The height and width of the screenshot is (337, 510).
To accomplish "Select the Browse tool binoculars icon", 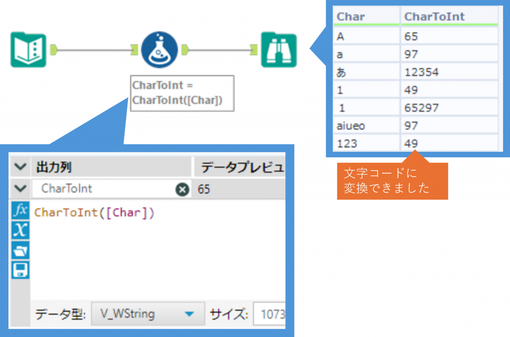I will pos(279,50).
